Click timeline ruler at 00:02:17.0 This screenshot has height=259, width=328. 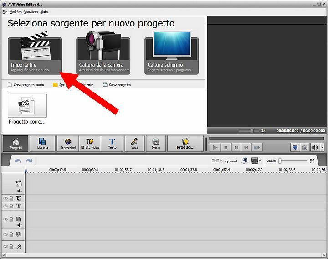pyautogui.click(x=254, y=170)
